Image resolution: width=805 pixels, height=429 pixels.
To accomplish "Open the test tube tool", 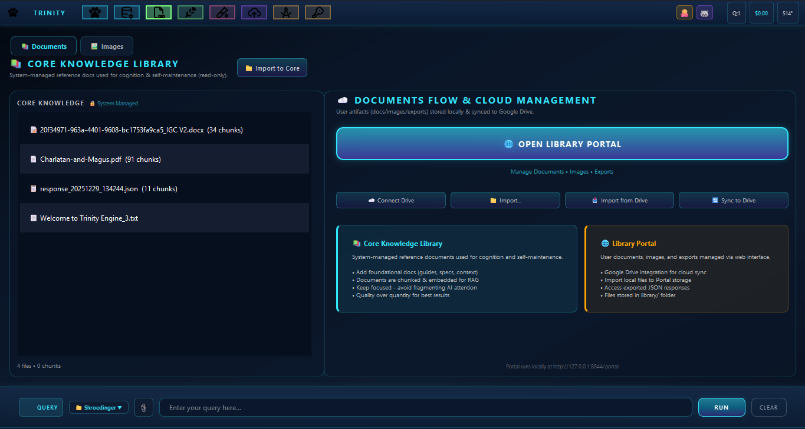I will coord(222,12).
